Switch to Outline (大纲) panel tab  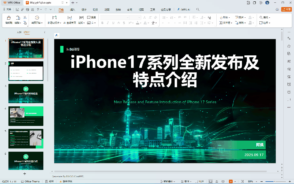[19, 32]
